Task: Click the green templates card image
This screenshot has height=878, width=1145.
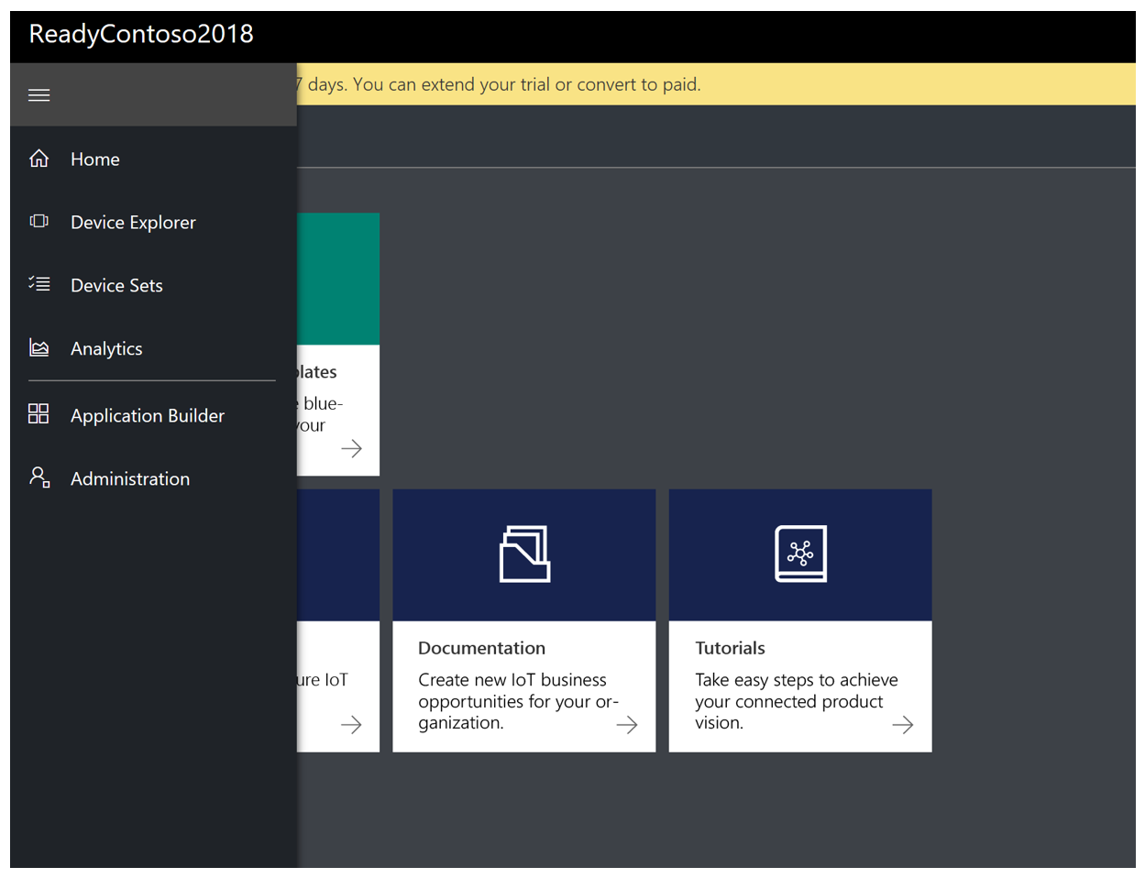Action: pos(338,279)
